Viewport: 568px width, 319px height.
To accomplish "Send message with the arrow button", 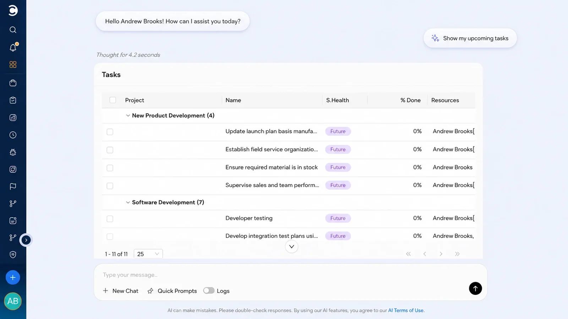I will (475, 289).
